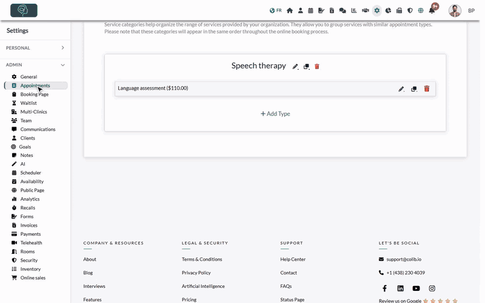
Task: Duplicate the Speech therapy category
Action: [306, 67]
